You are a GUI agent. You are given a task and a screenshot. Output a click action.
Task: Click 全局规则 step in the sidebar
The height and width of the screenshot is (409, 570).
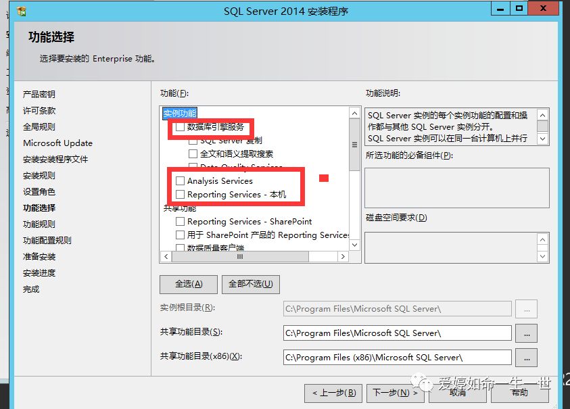click(x=39, y=126)
